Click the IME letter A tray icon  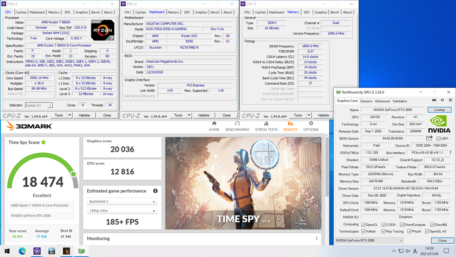point(415,251)
